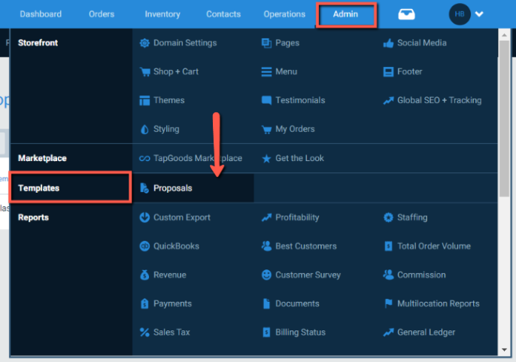The width and height of the screenshot is (516, 362).
Task: Select the Marketplace section heading
Action: pyautogui.click(x=42, y=158)
